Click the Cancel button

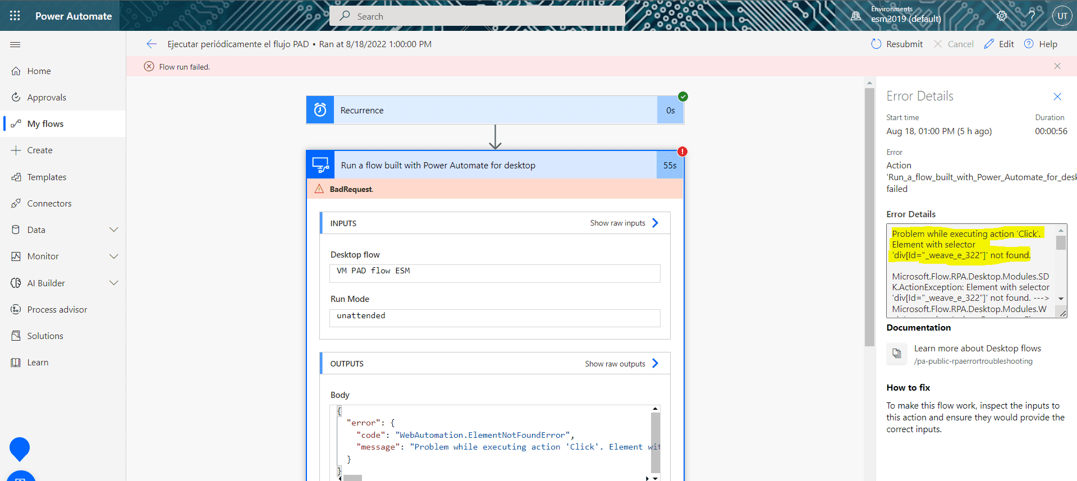click(954, 44)
